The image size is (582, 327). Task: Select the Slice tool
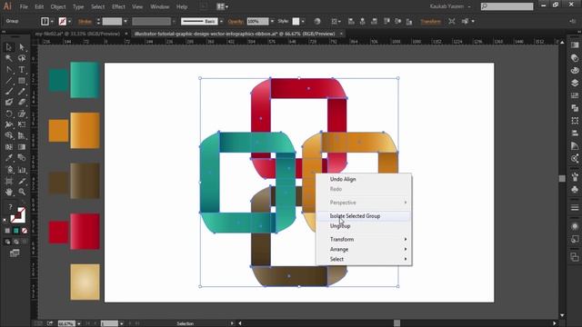point(22,181)
